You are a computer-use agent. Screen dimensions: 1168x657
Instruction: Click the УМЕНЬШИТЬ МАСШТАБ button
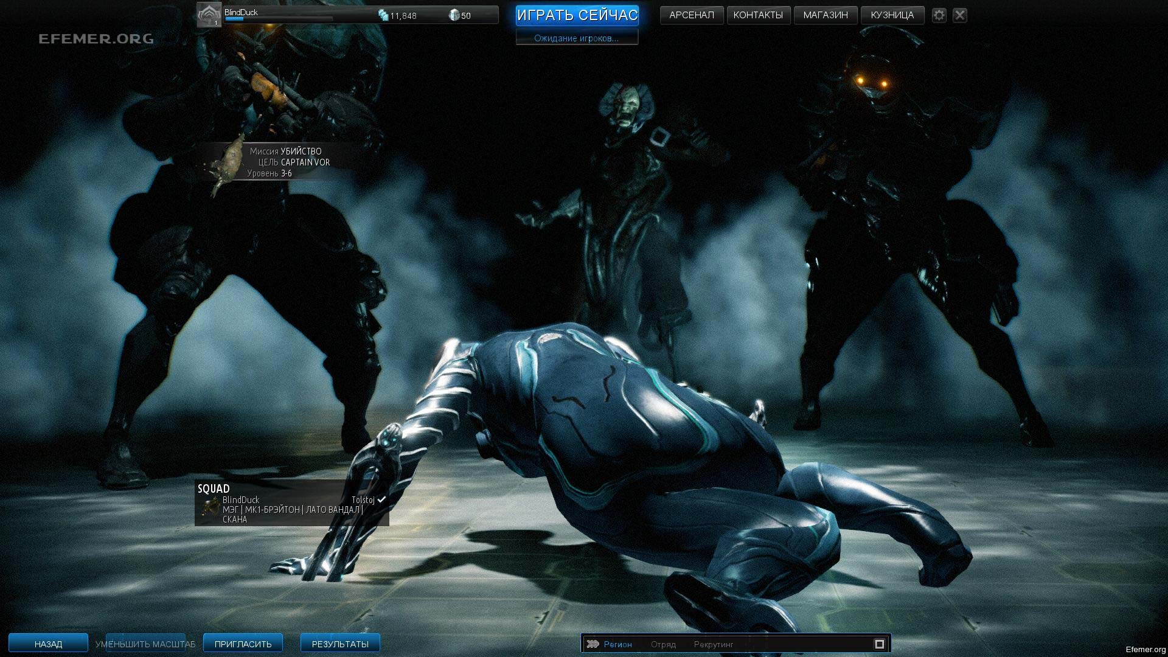pos(145,644)
